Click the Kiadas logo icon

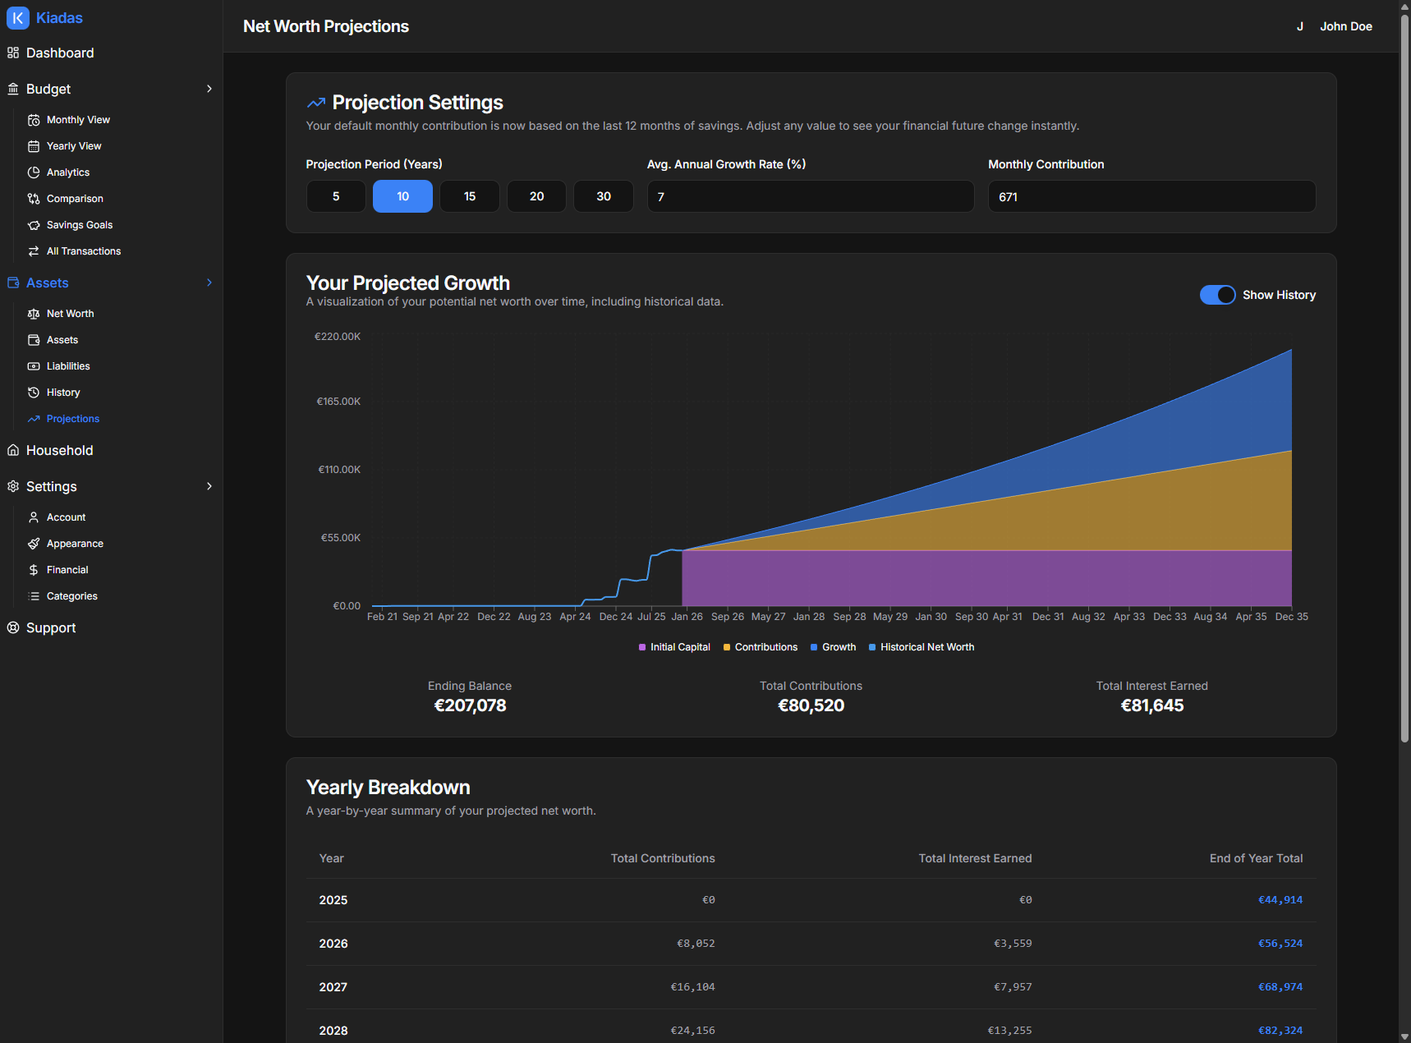pyautogui.click(x=18, y=18)
